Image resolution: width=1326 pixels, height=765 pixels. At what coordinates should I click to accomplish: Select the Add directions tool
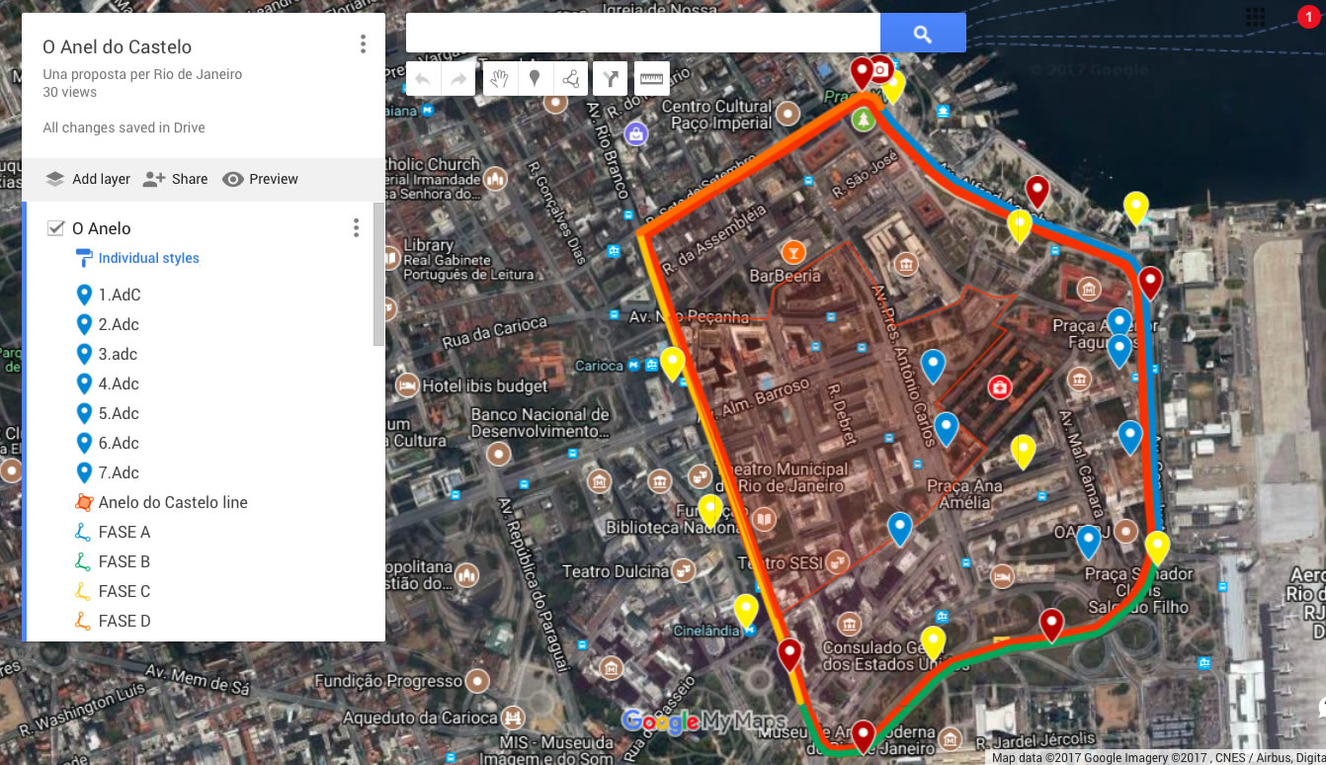coord(612,79)
